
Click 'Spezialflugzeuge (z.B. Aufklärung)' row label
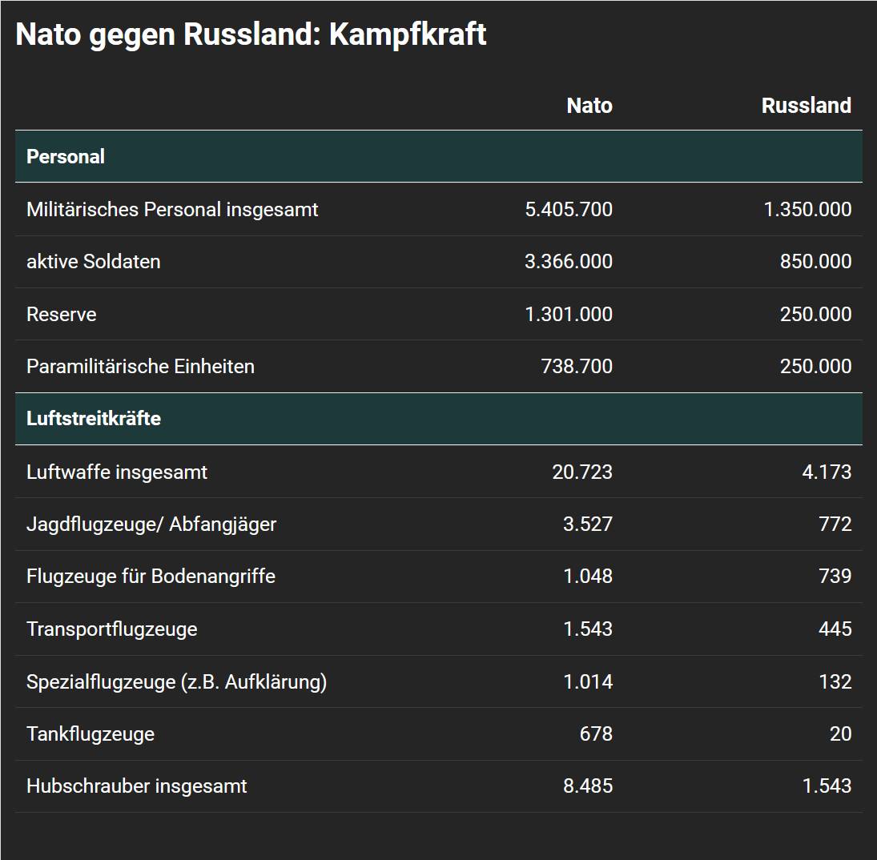[x=177, y=682]
